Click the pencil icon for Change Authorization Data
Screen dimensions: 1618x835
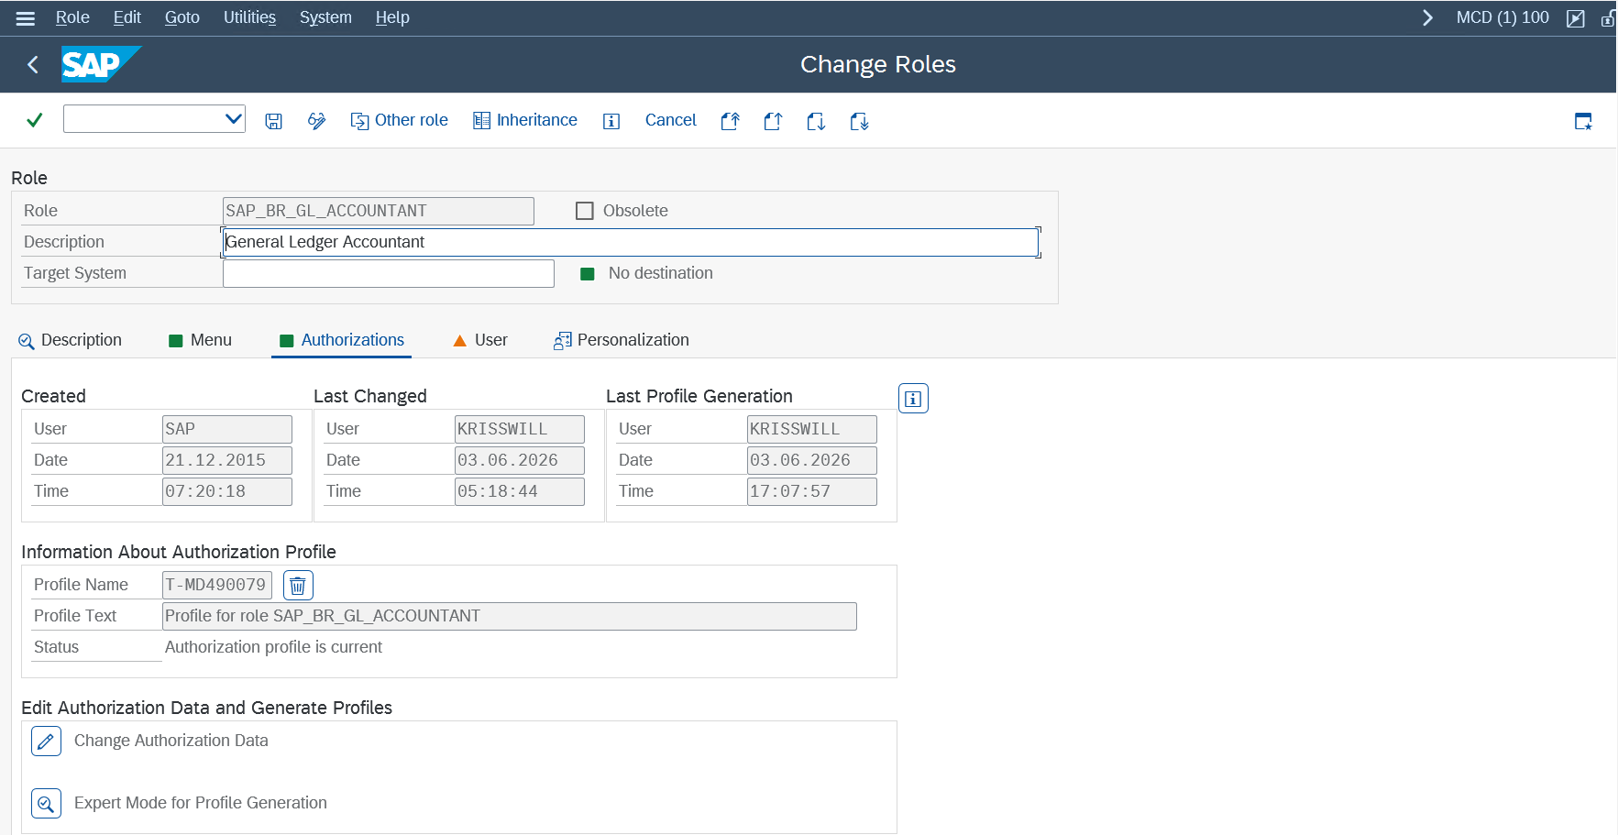click(46, 741)
